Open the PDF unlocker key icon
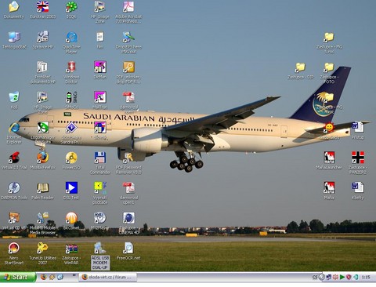376x287 pixels. pyautogui.click(x=128, y=67)
